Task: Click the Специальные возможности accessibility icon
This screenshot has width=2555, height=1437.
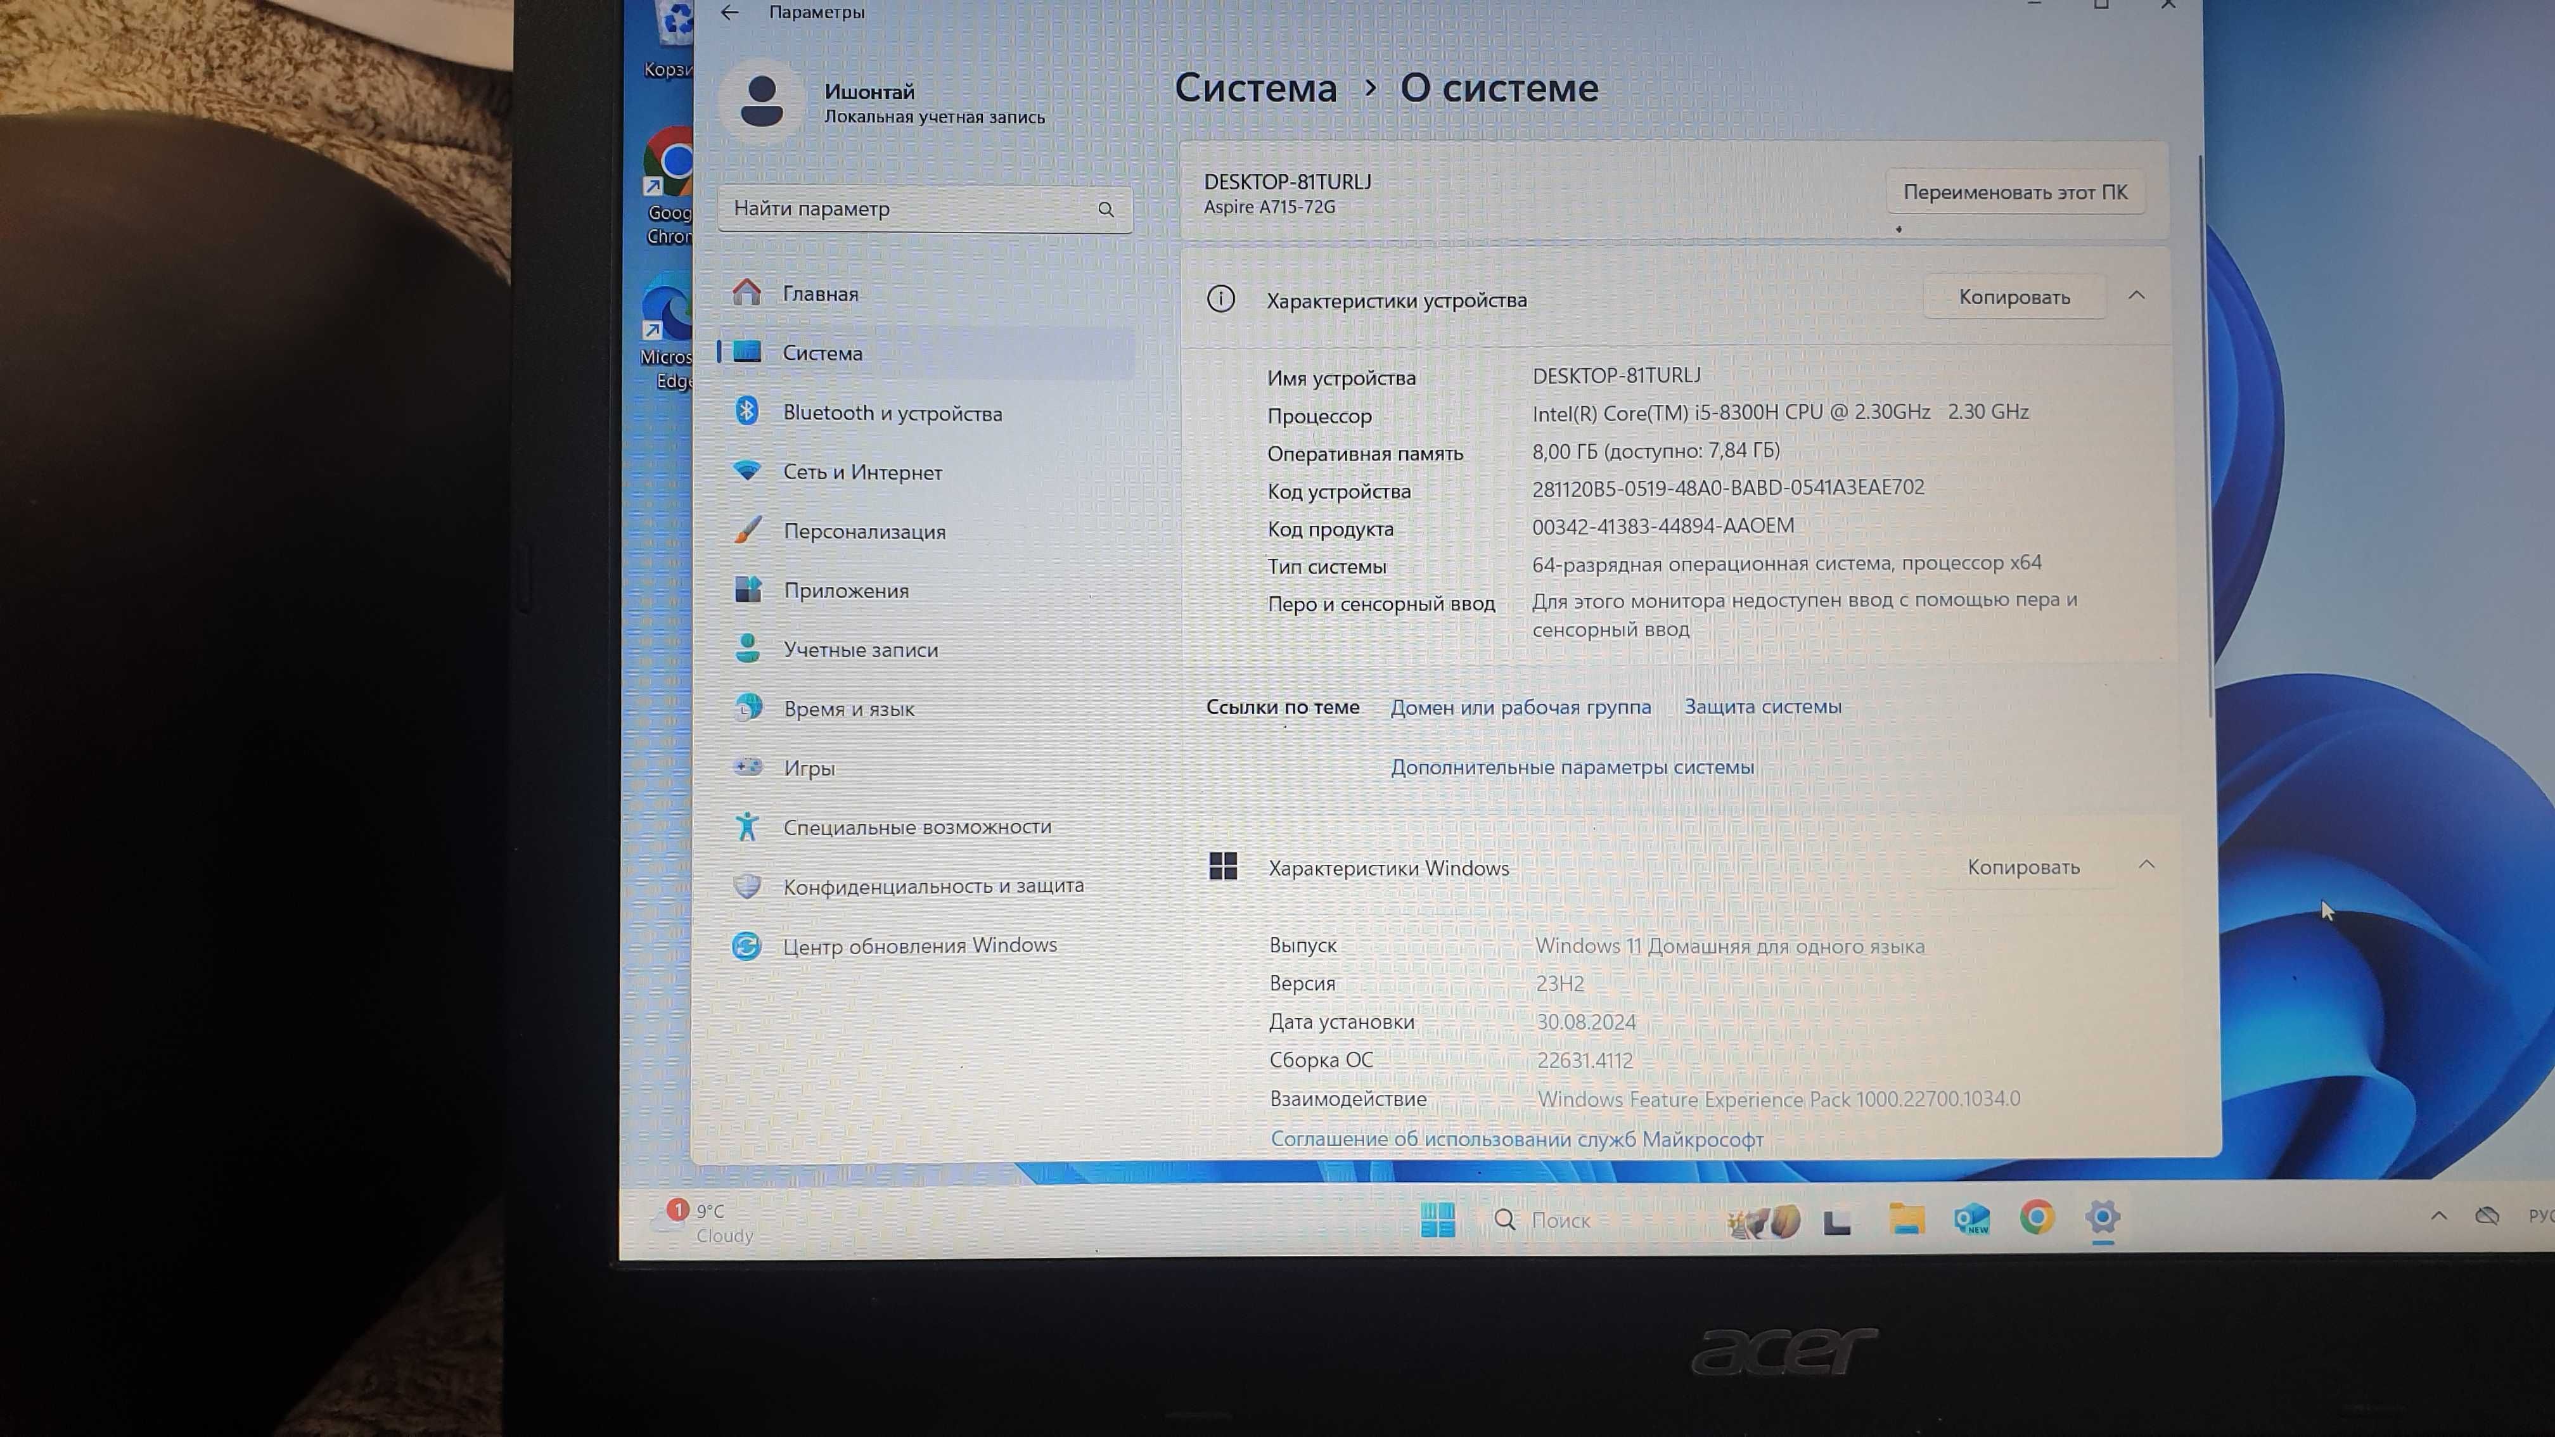Action: (x=748, y=826)
